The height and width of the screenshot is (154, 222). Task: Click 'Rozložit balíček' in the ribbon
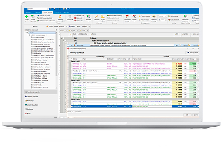point(174,20)
